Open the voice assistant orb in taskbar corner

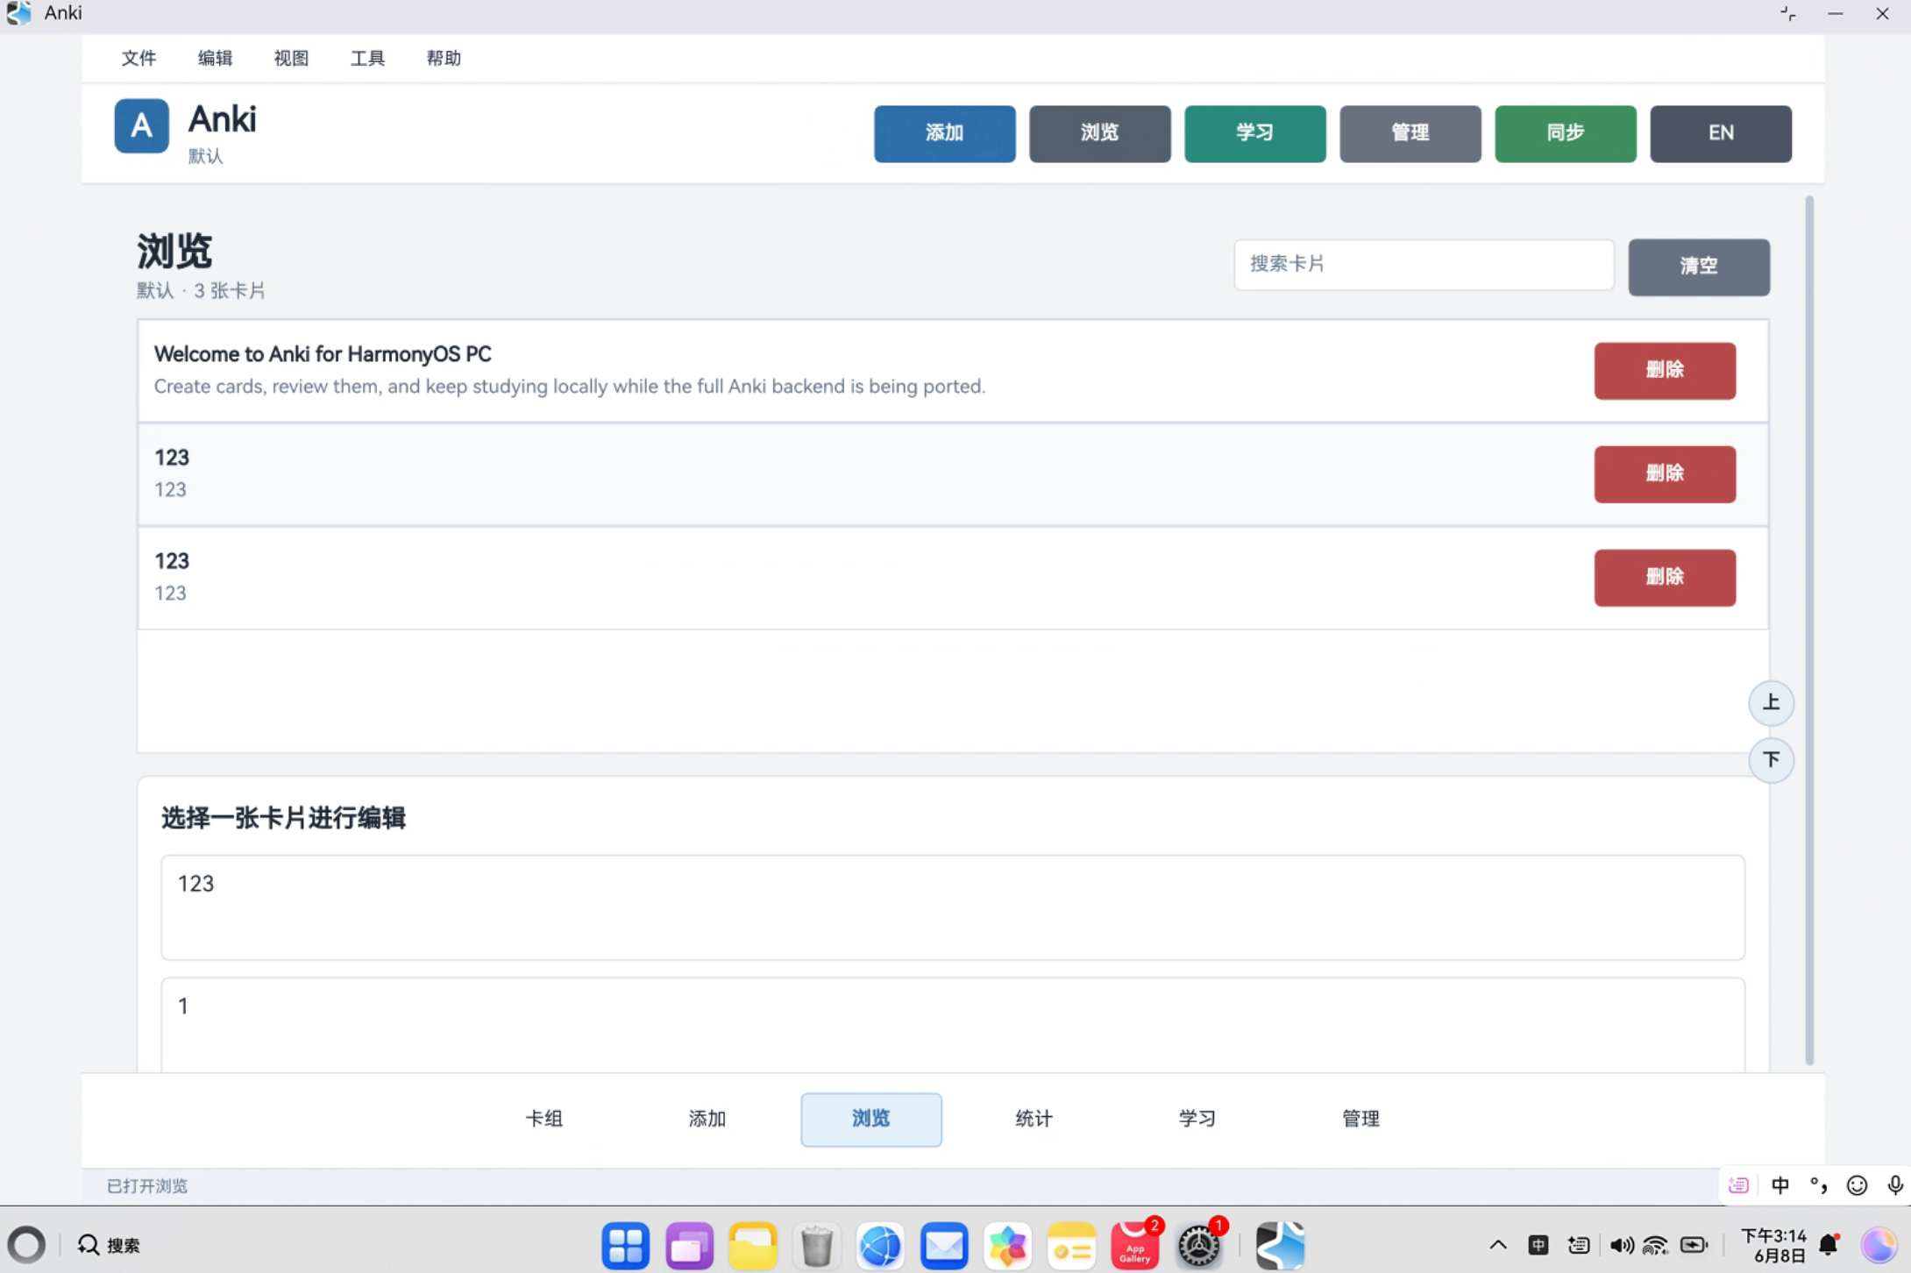pos(1879,1245)
